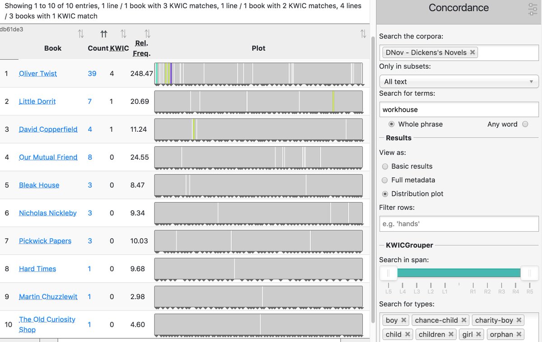Select the Any word radio option
This screenshot has width=542, height=342.
525,124
